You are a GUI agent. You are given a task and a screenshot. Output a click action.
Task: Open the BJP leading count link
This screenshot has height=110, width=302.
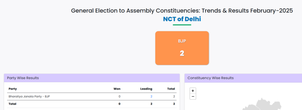(x=151, y=97)
